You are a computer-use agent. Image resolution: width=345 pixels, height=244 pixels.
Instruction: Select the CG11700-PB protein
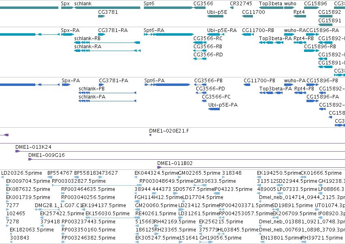tap(247, 85)
